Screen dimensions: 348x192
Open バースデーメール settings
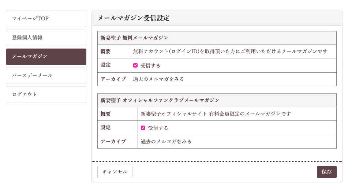[x=46, y=76]
